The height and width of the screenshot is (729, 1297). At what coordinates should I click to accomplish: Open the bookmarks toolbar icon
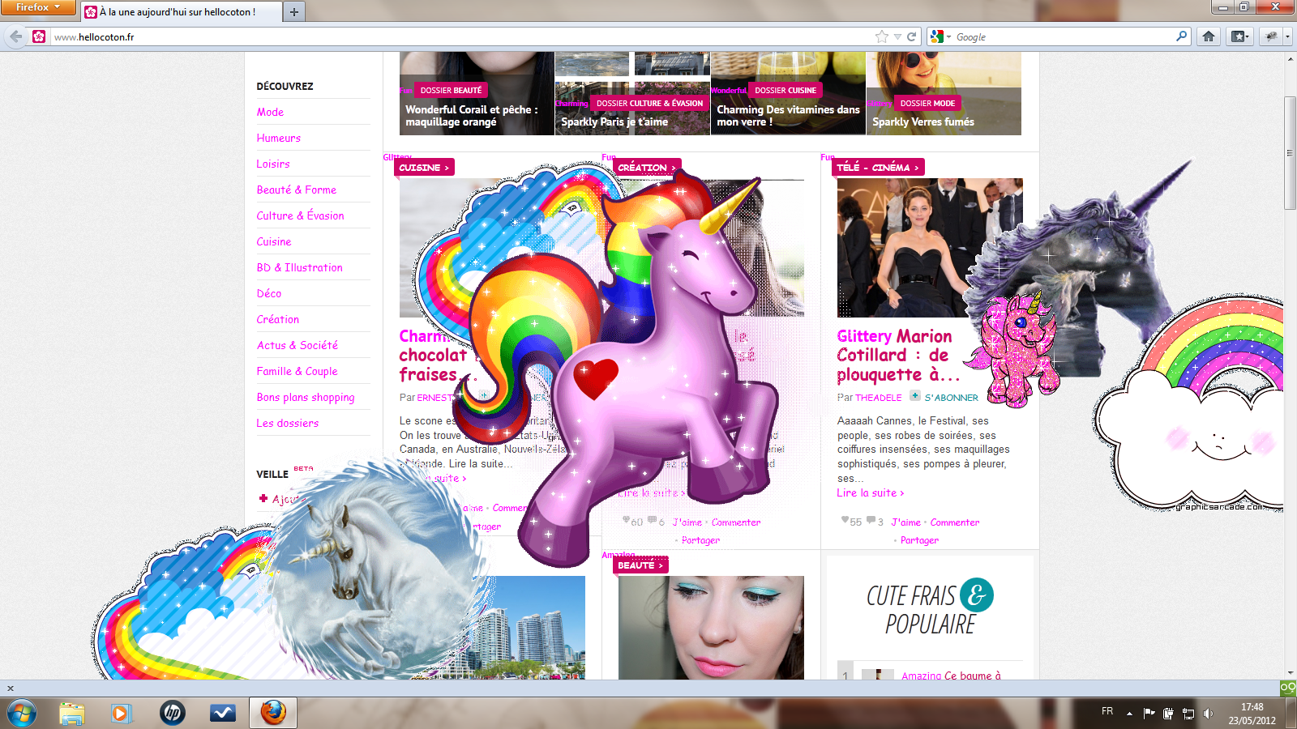[x=1238, y=36]
